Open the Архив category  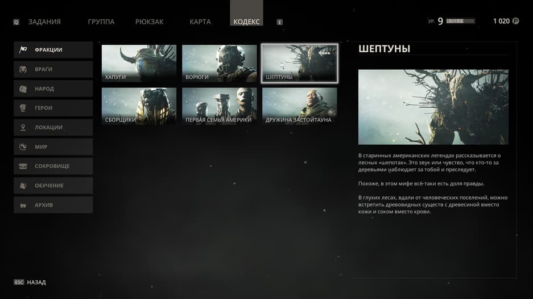click(x=53, y=205)
